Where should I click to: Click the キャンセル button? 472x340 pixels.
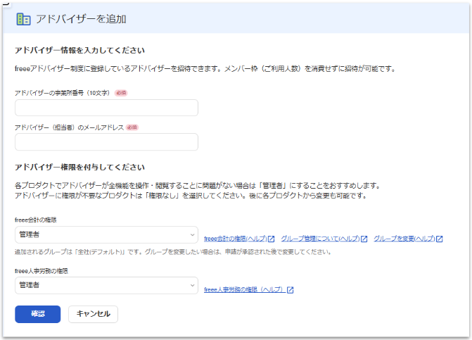93,314
